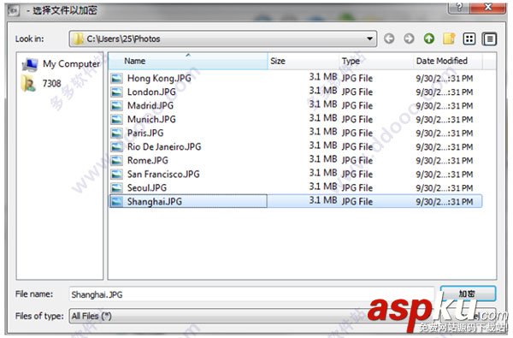Select the San Francisco.JPG file name
Screen dimensions: 513x338
163,175
